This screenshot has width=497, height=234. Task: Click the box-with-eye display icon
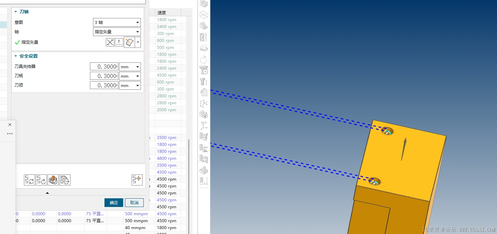tap(204, 114)
